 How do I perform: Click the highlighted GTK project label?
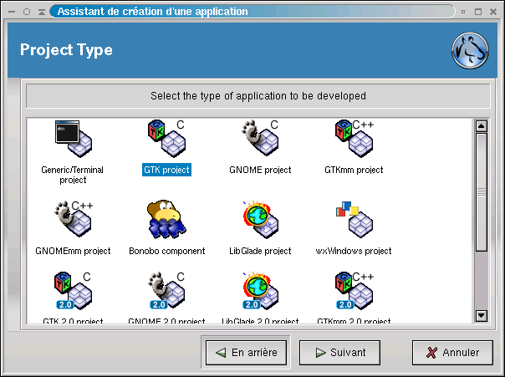pyautogui.click(x=166, y=170)
